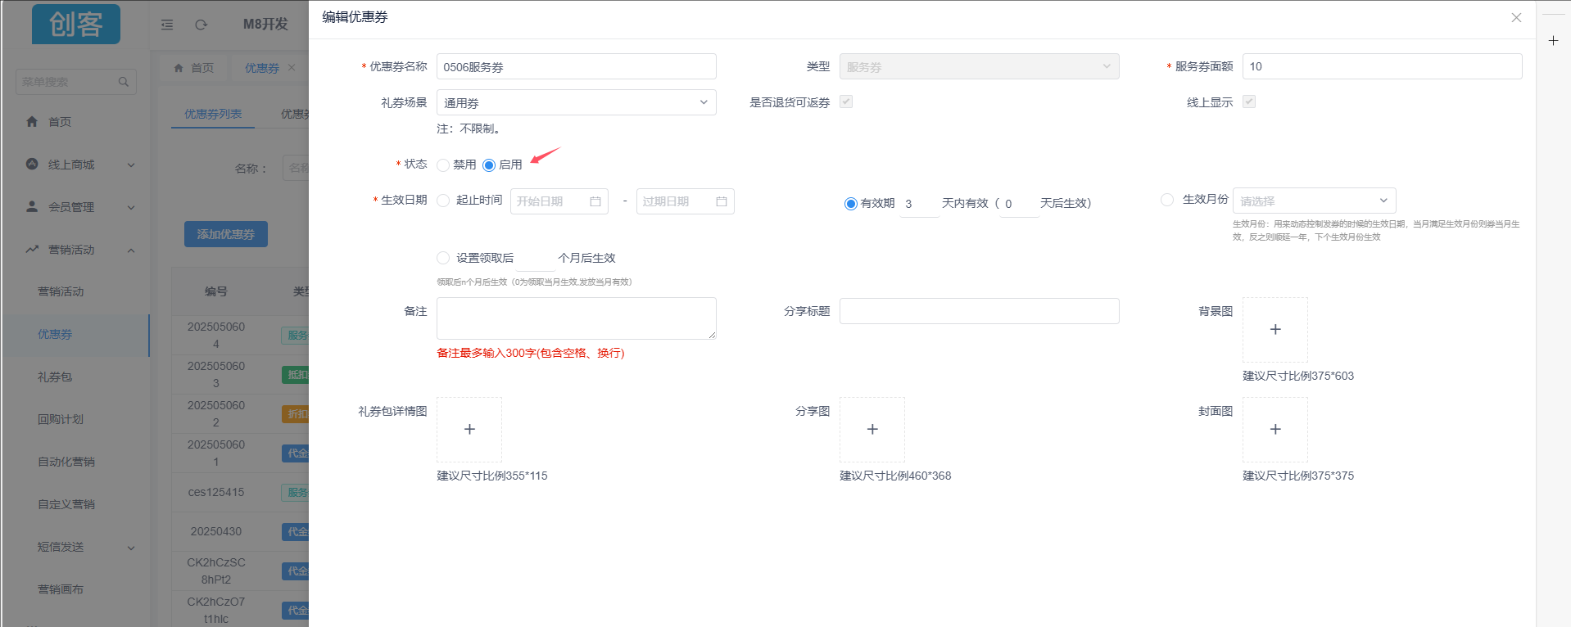This screenshot has height=627, width=1571.
Task: Click the home icon in 首页 tab
Action: [179, 68]
